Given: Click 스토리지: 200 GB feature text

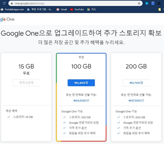Looking at the screenshot, I should pos(134,117).
